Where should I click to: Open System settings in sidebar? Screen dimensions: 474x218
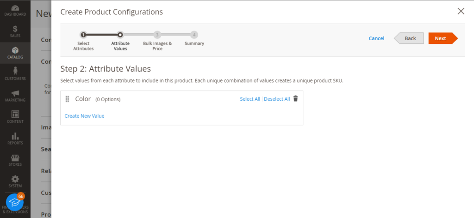tap(15, 182)
